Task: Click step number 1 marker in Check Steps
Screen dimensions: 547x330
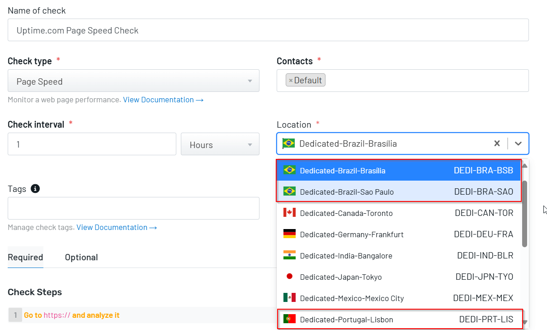Action: [x=15, y=315]
